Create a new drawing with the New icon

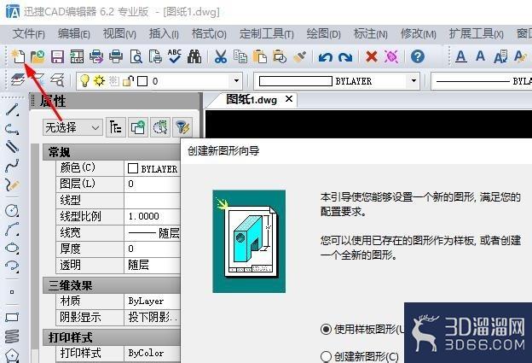[18, 56]
